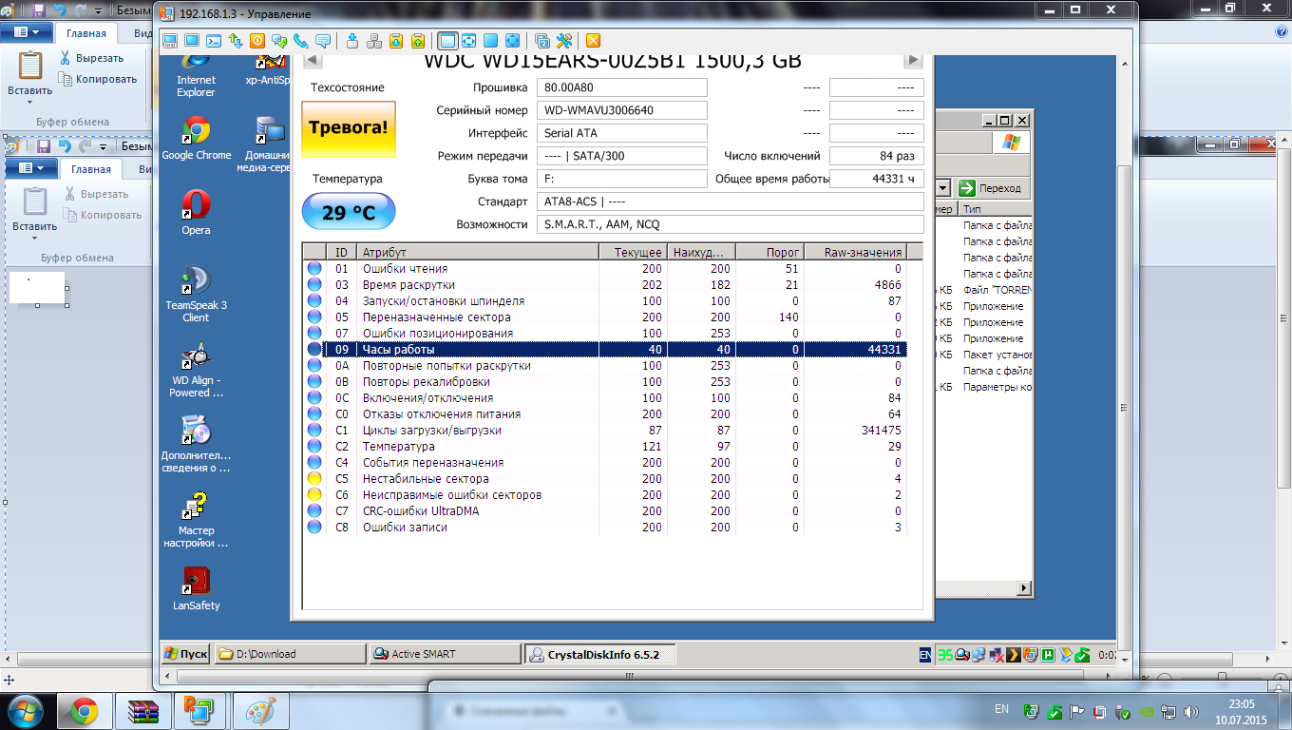Start voice call with the phone icon

tap(301, 41)
